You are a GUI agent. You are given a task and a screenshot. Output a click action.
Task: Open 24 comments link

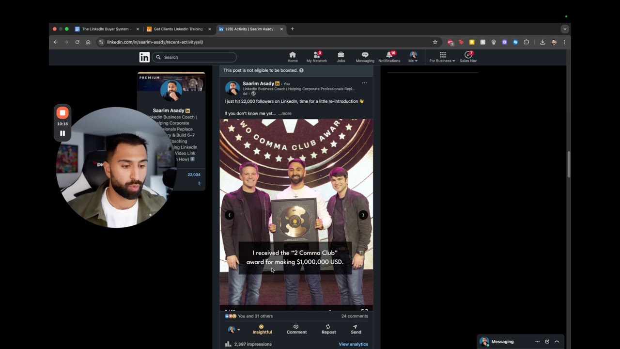tap(355, 316)
